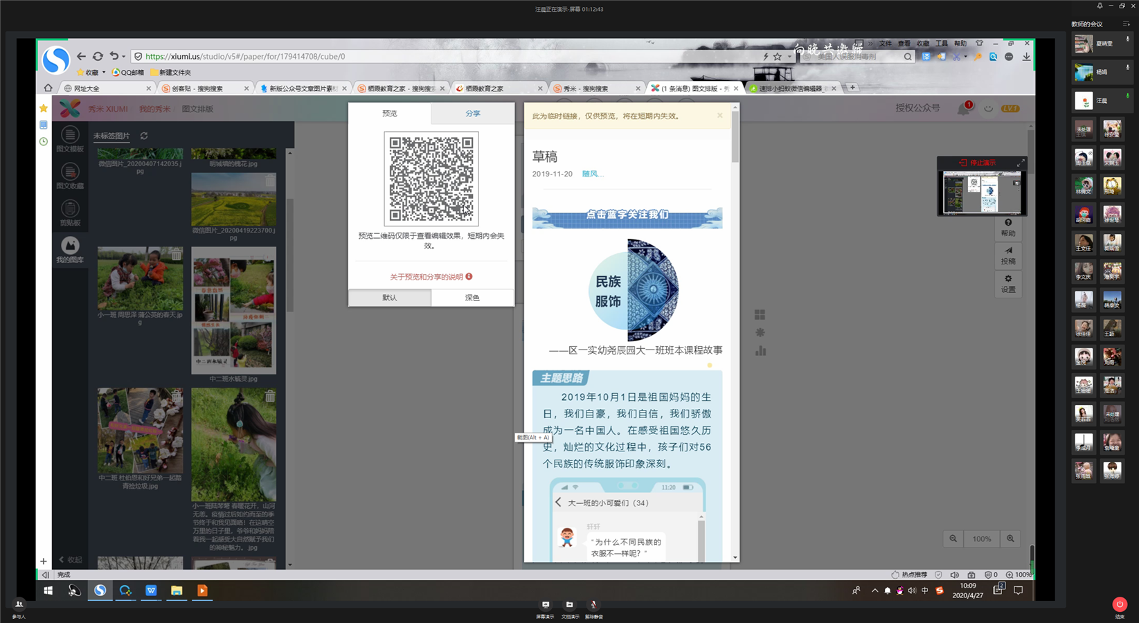Viewport: 1139px width, 623px height.
Task: Zoom in with the magnifier plus button
Action: 1010,539
